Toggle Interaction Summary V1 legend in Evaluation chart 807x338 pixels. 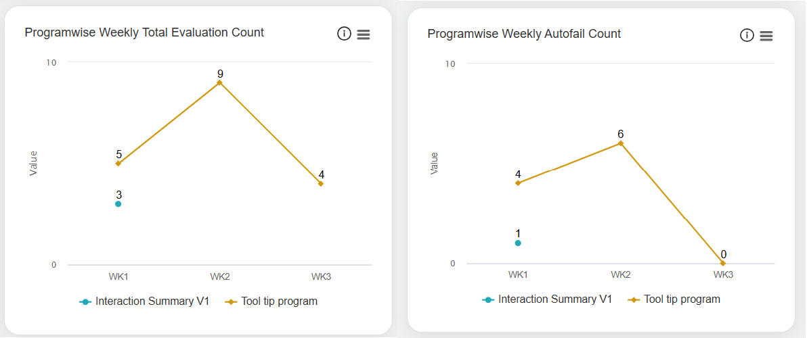pos(144,301)
